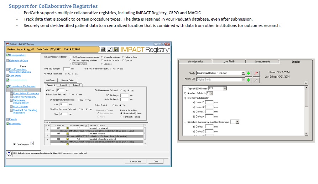Open Pre-Procedure Clinical Evaluation link
This screenshot has height=184, width=318.
click(20, 71)
